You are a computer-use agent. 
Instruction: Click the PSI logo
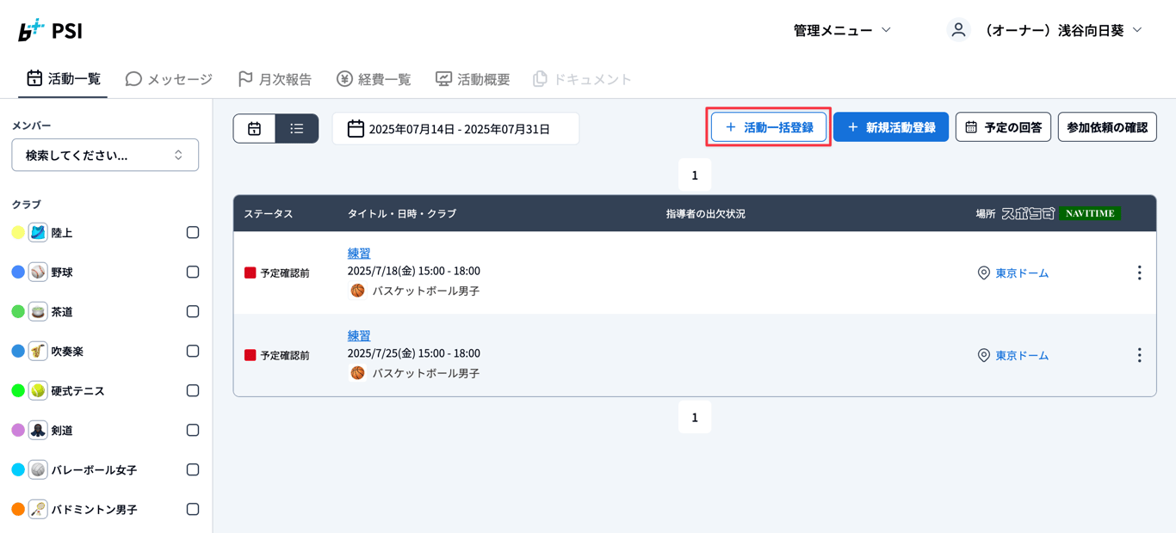point(51,31)
